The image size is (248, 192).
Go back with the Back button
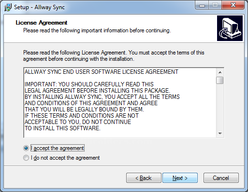[x=144, y=178]
